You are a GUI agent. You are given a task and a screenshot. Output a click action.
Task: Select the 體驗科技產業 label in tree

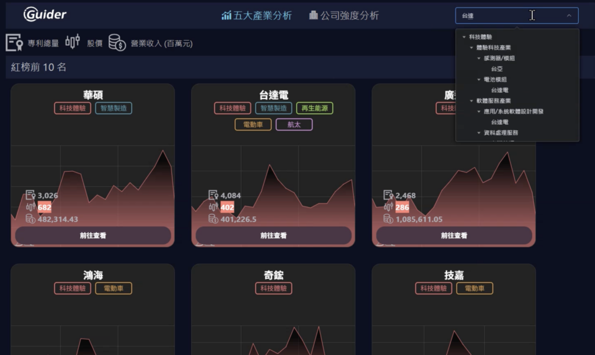[494, 48]
